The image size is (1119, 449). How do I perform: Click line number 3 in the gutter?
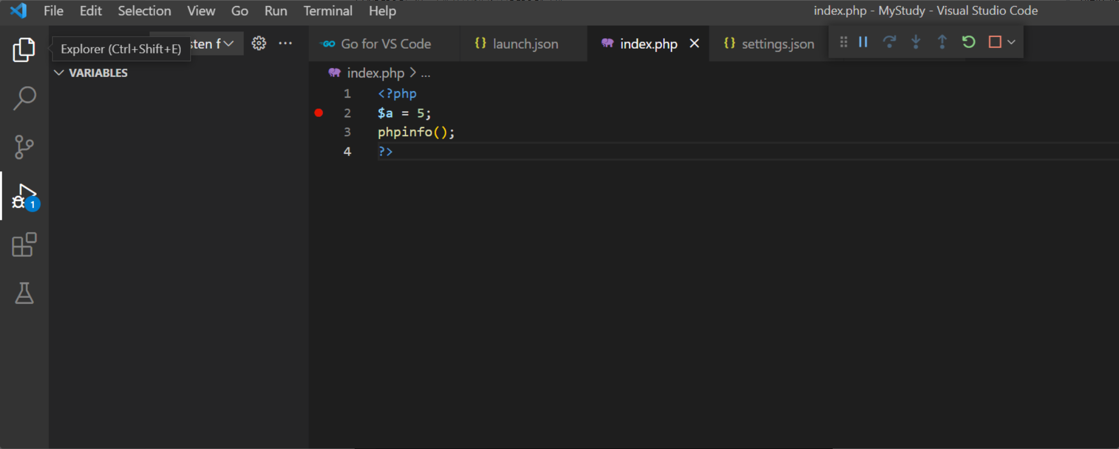pos(347,132)
